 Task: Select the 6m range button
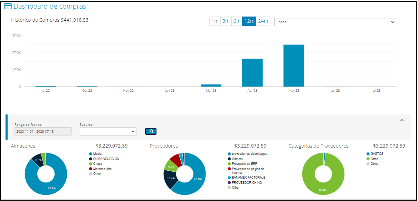[237, 21]
